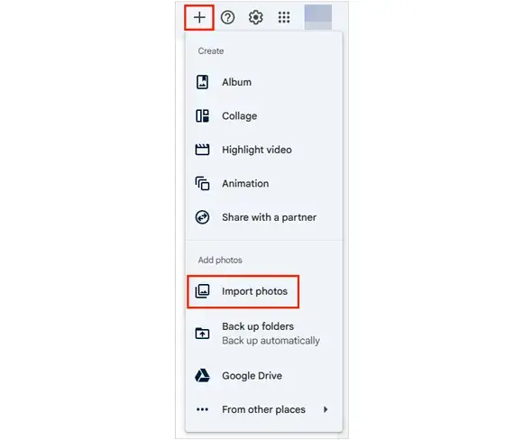Open the Settings gear icon
Image resolution: width=523 pixels, height=440 pixels.
click(256, 17)
